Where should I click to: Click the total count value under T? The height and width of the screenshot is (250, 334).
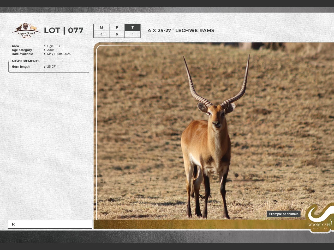tap(133, 34)
